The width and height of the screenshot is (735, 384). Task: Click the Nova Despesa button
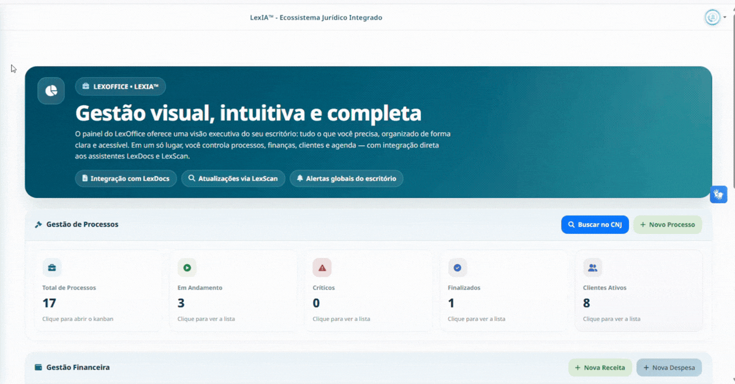click(x=669, y=367)
